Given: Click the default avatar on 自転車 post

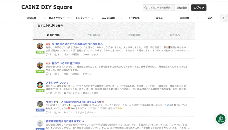Looking at the screenshot, I should coord(40,123).
